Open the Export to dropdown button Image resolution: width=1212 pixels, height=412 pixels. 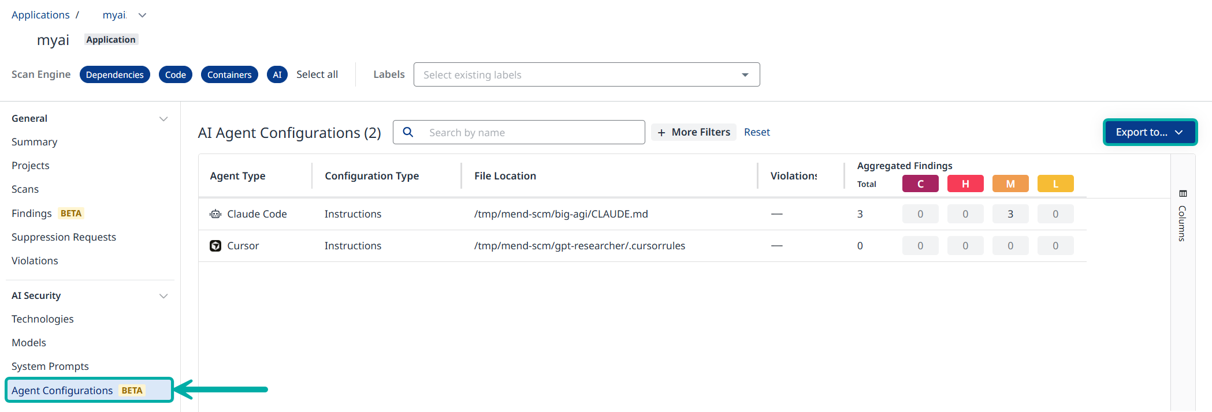point(1150,132)
